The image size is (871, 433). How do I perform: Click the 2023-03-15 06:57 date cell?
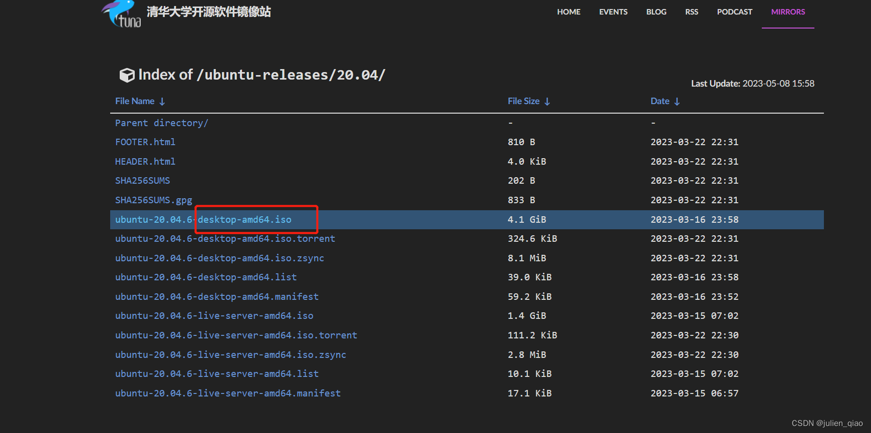pos(694,393)
